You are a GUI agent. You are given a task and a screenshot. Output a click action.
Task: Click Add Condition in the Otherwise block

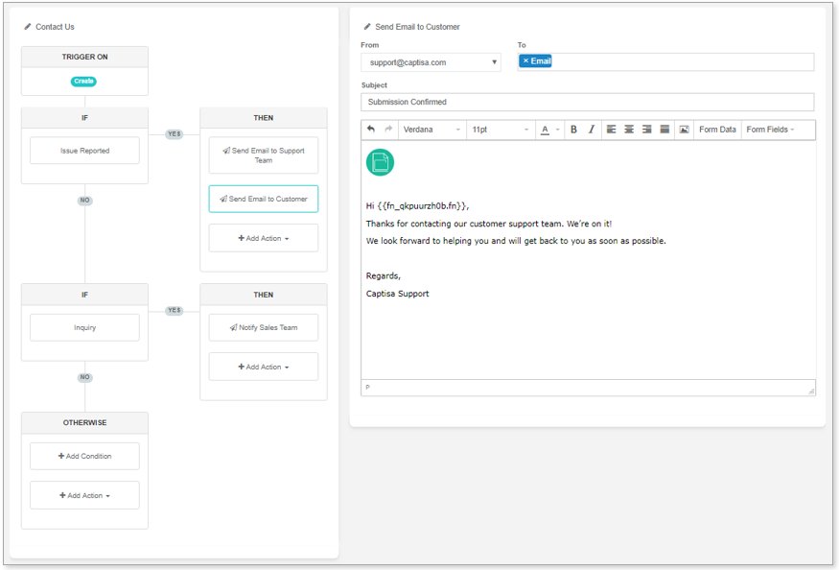(x=84, y=456)
